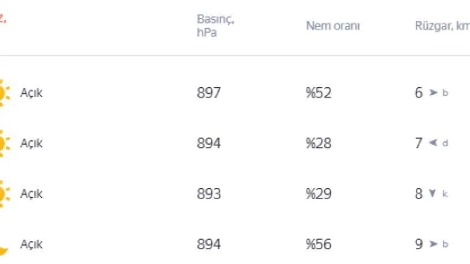Click the wind direction arrow next to 9

click(x=434, y=244)
